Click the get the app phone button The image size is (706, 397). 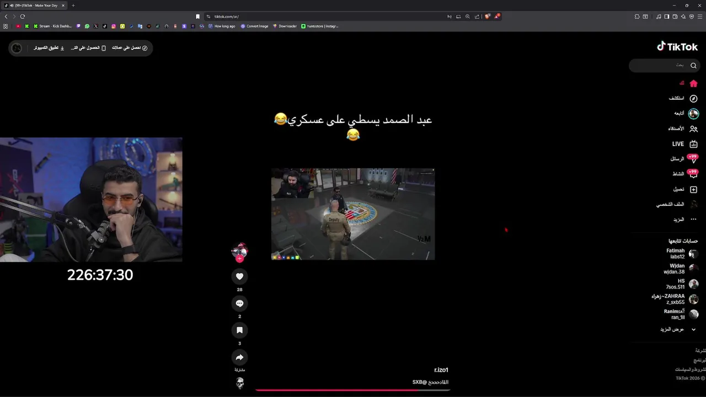pyautogui.click(x=88, y=48)
